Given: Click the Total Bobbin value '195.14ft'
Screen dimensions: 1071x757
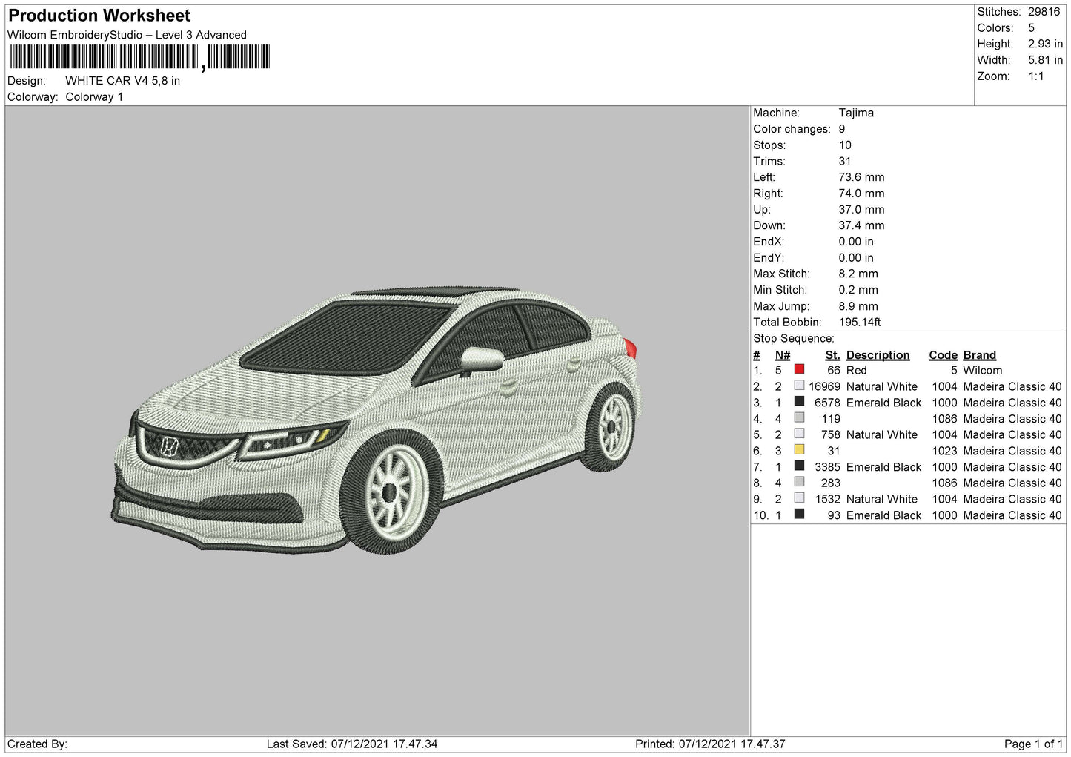Looking at the screenshot, I should (x=860, y=323).
